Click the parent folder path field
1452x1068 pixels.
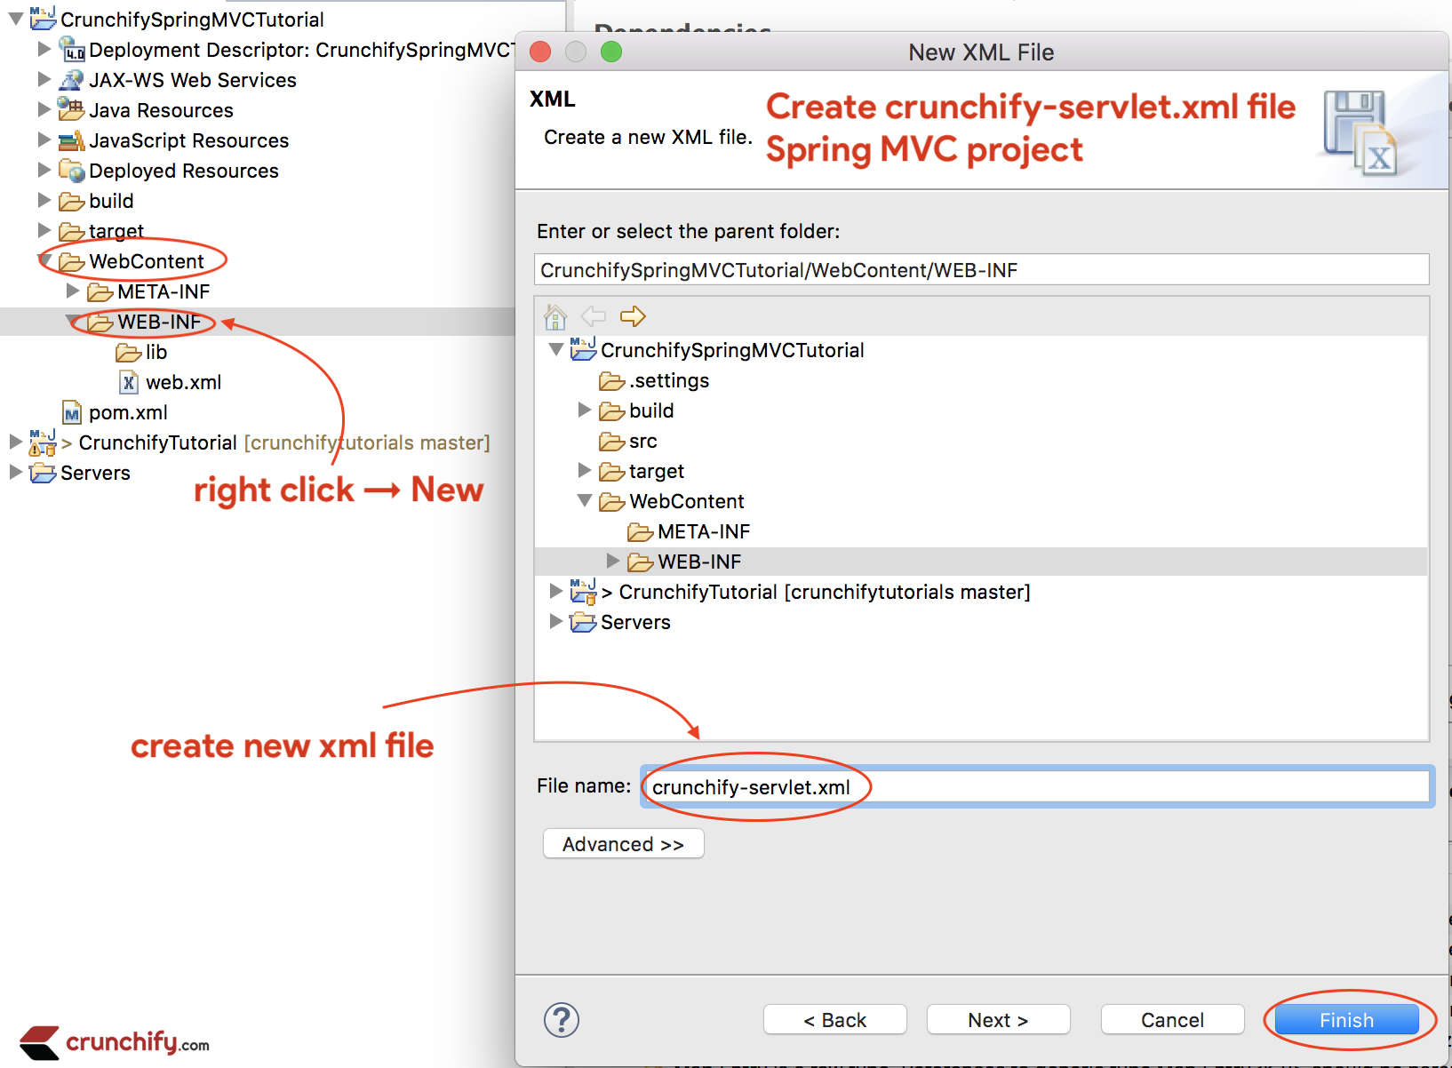point(981,270)
